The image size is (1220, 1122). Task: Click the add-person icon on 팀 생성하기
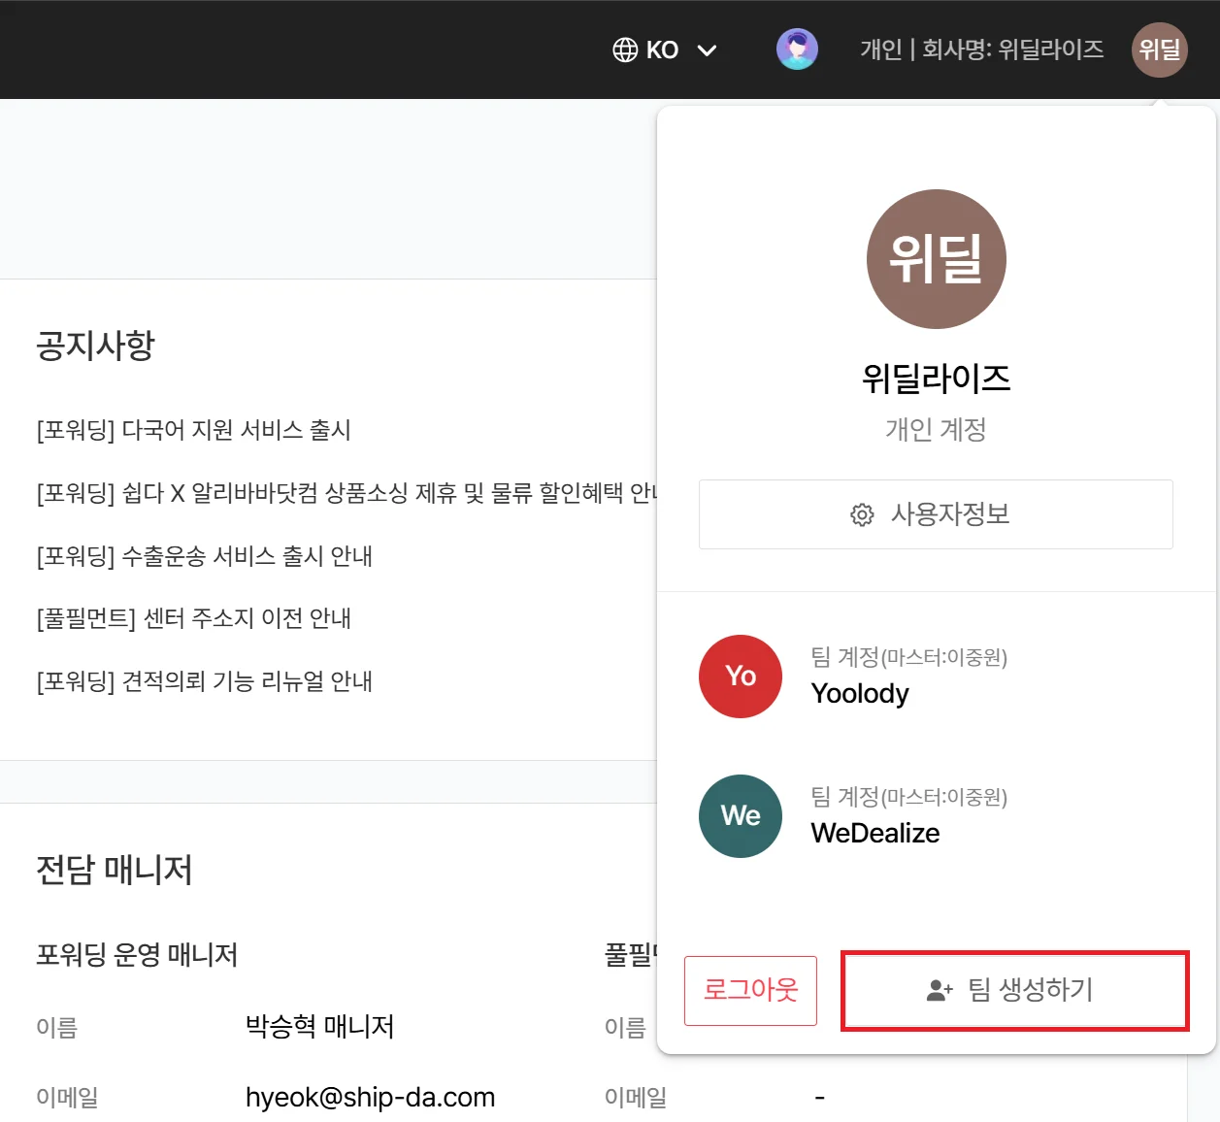[x=935, y=991]
